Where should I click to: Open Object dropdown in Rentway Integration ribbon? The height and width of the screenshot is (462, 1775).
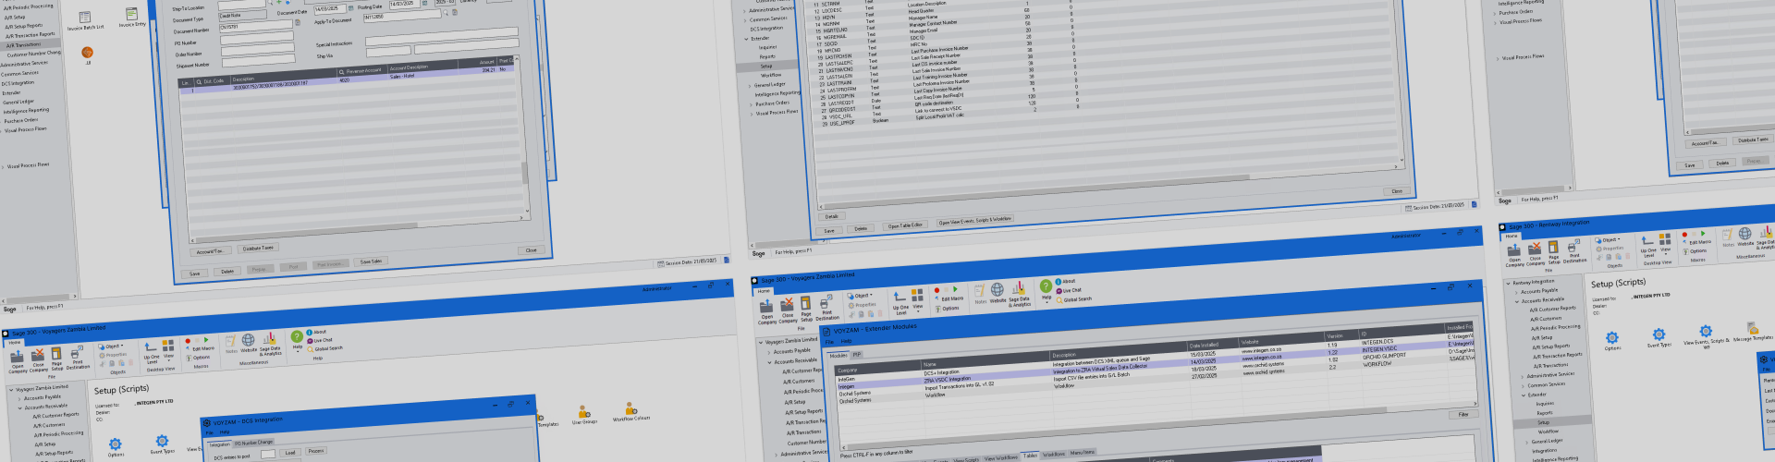[x=1610, y=239]
